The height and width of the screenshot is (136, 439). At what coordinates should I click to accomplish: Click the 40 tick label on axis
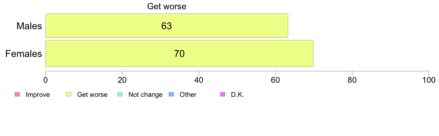point(199,80)
